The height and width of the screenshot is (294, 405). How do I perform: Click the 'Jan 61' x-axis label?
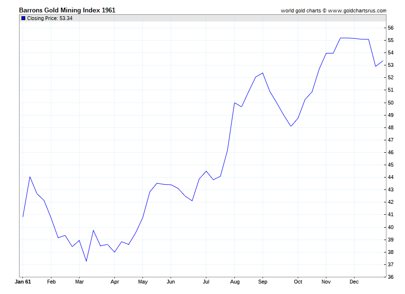(x=23, y=282)
